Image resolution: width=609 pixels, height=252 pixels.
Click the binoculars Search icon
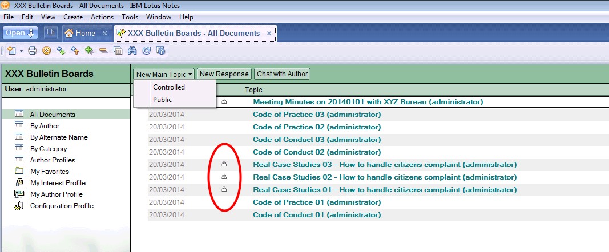tap(132, 51)
